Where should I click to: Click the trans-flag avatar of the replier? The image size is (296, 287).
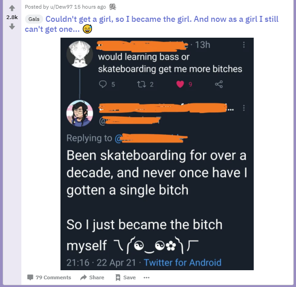click(80, 114)
